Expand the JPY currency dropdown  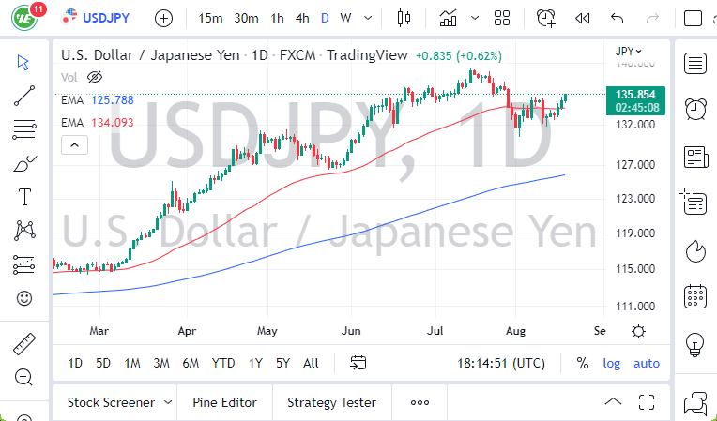click(630, 52)
